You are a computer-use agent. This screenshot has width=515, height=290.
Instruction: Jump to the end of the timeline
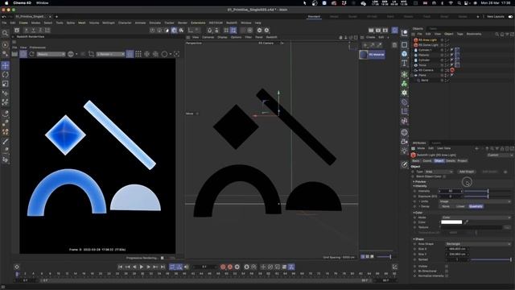tap(163, 267)
